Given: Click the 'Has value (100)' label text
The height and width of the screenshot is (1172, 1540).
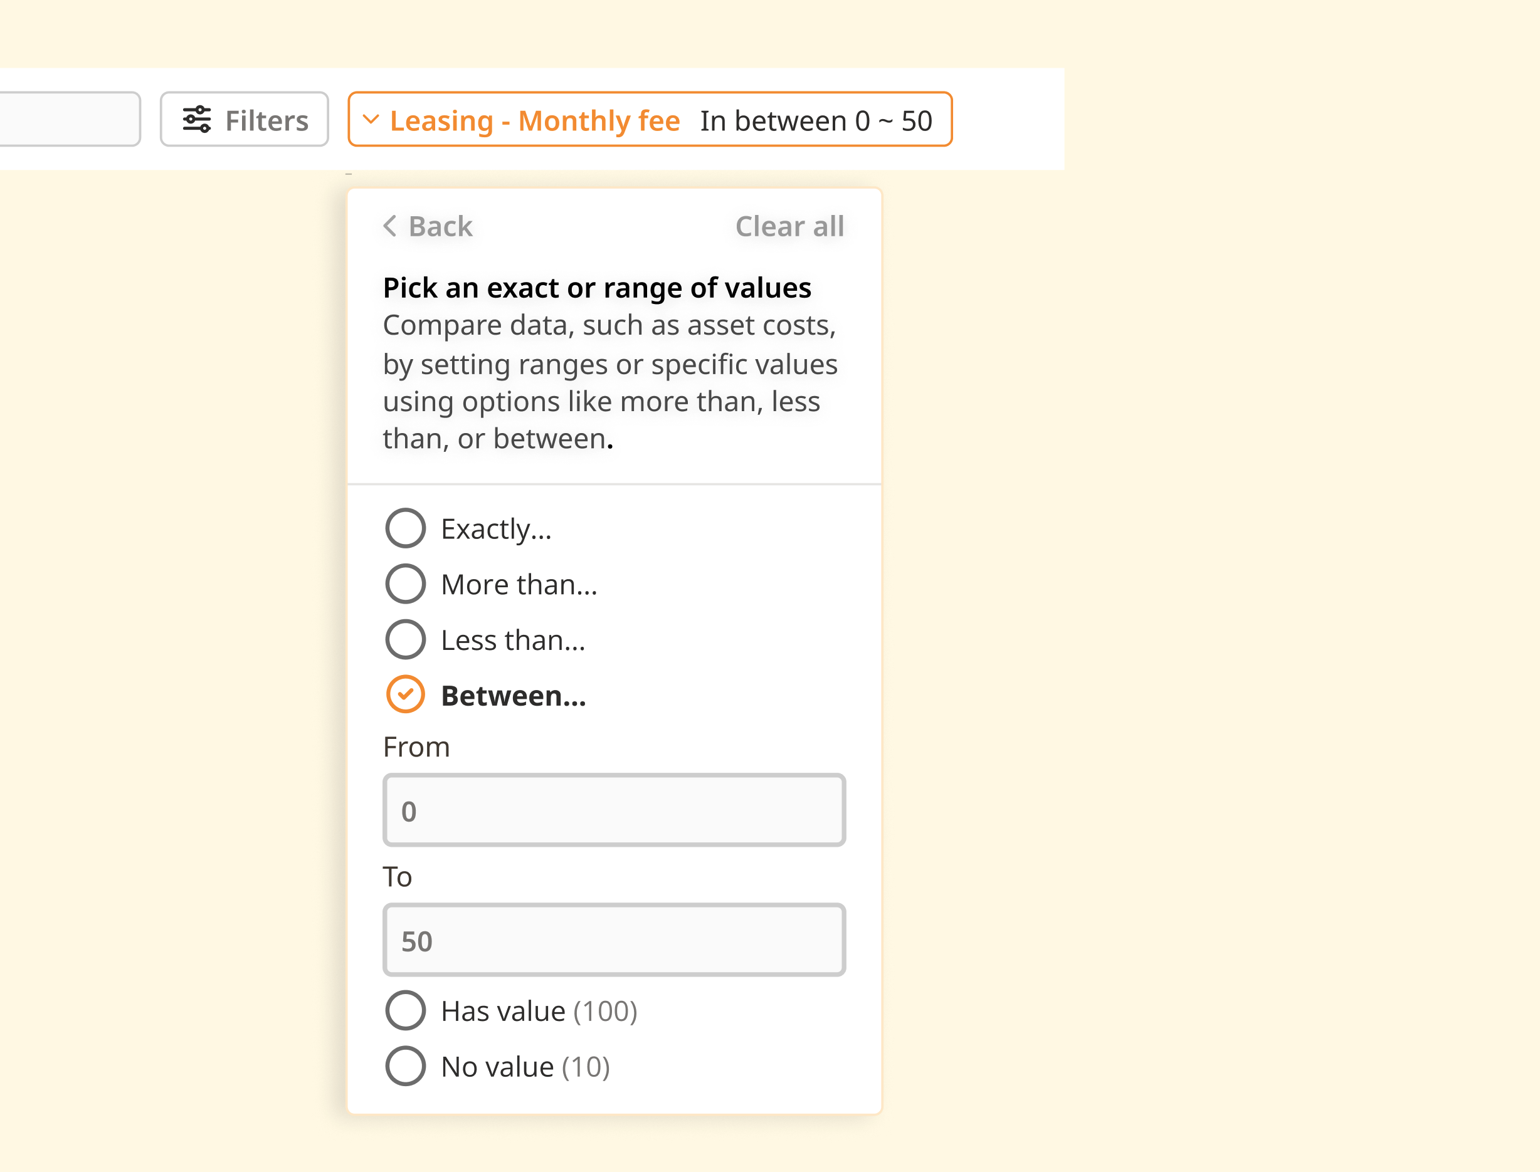Looking at the screenshot, I should [x=539, y=1011].
